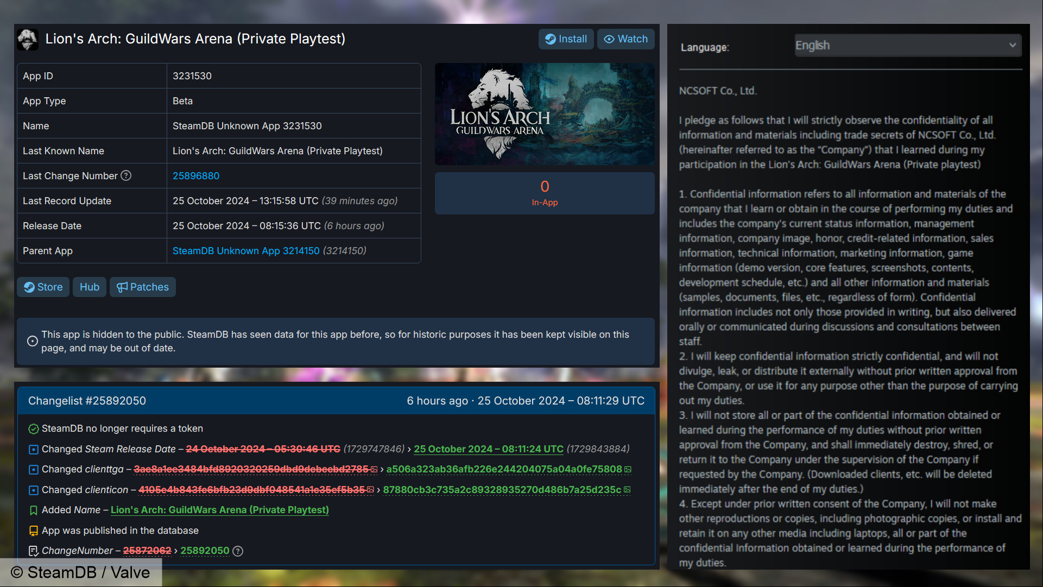Screen dimensions: 1043x587
Task: Click new ChangeNumber 25892050 in green
Action: [x=205, y=551]
